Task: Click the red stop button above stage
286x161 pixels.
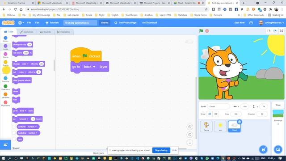Action: point(207,31)
